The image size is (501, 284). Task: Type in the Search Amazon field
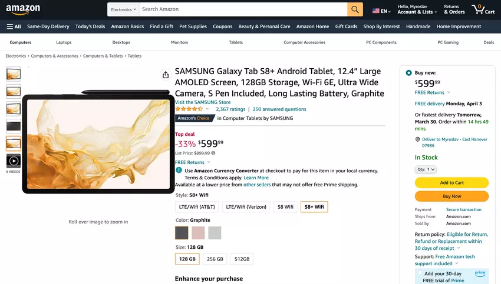click(x=243, y=9)
